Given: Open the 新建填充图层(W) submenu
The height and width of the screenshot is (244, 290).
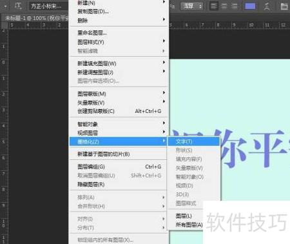Looking at the screenshot, I should (119, 63).
